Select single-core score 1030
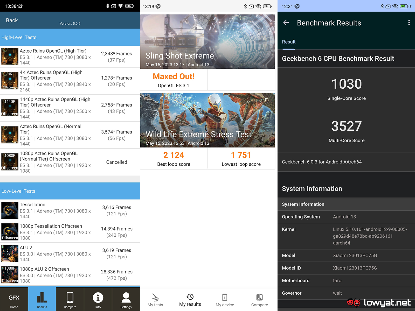 pos(347,84)
